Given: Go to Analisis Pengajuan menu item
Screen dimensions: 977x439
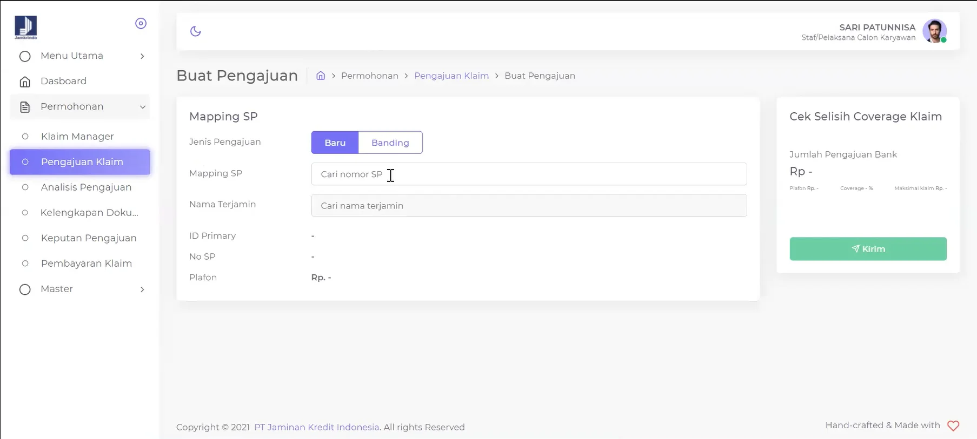Looking at the screenshot, I should [x=86, y=187].
